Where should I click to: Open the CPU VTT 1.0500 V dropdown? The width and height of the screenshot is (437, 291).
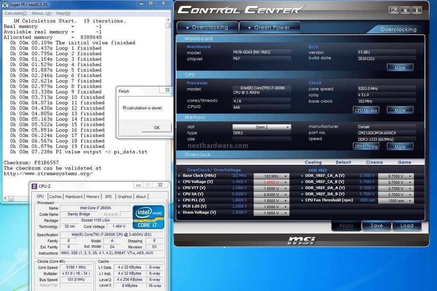coord(271,188)
